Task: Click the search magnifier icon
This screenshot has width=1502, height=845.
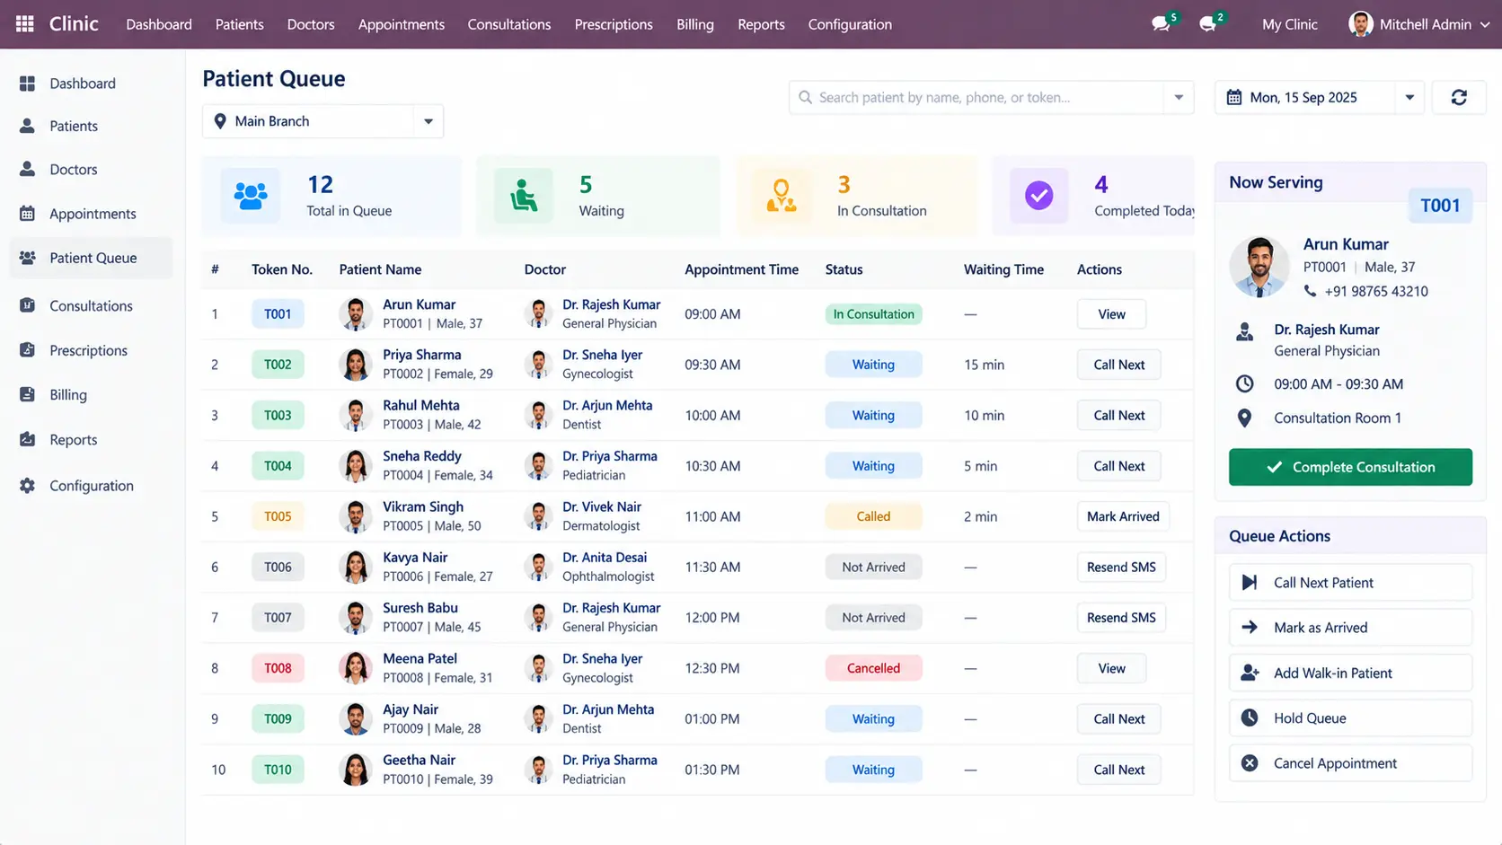Action: 805,97
